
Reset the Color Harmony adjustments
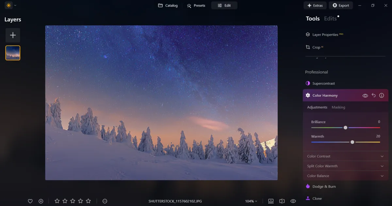tap(373, 95)
